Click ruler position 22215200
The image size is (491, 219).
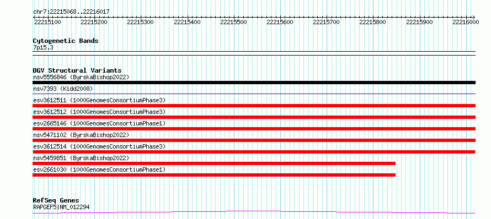[x=94, y=22]
